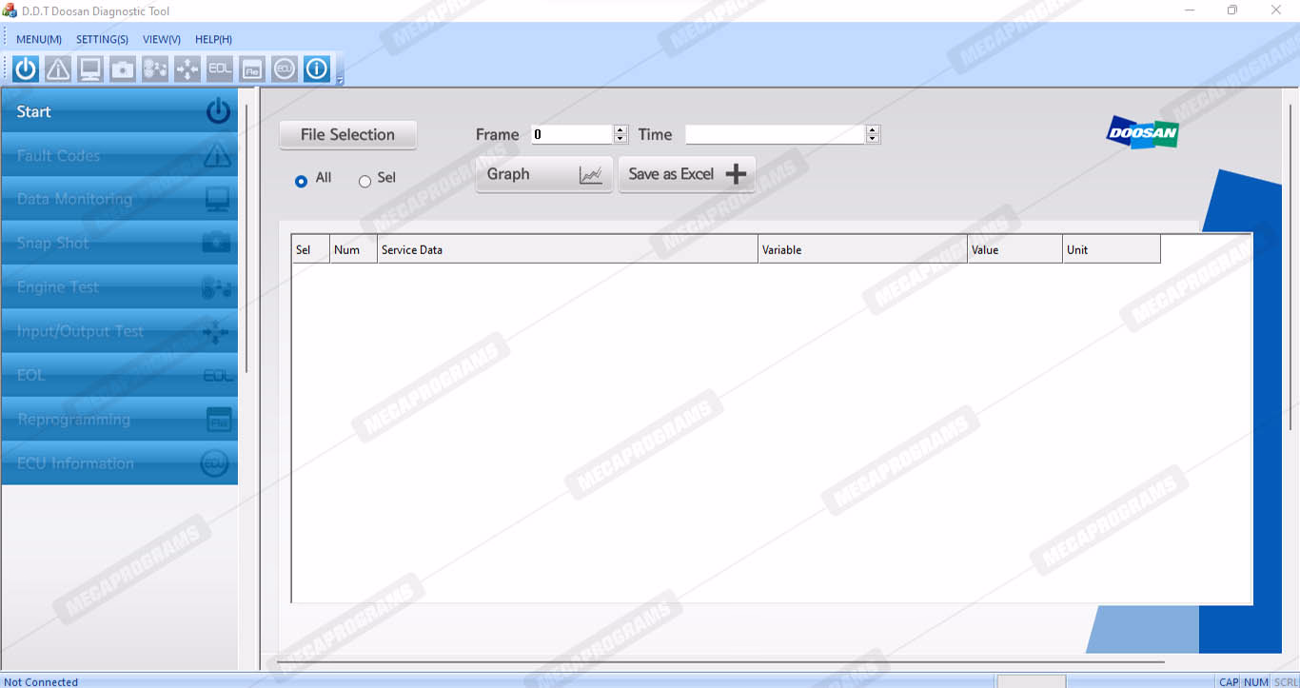Screen dimensions: 1300x688
Task: Open the SETTING(S) menu
Action: [x=102, y=39]
